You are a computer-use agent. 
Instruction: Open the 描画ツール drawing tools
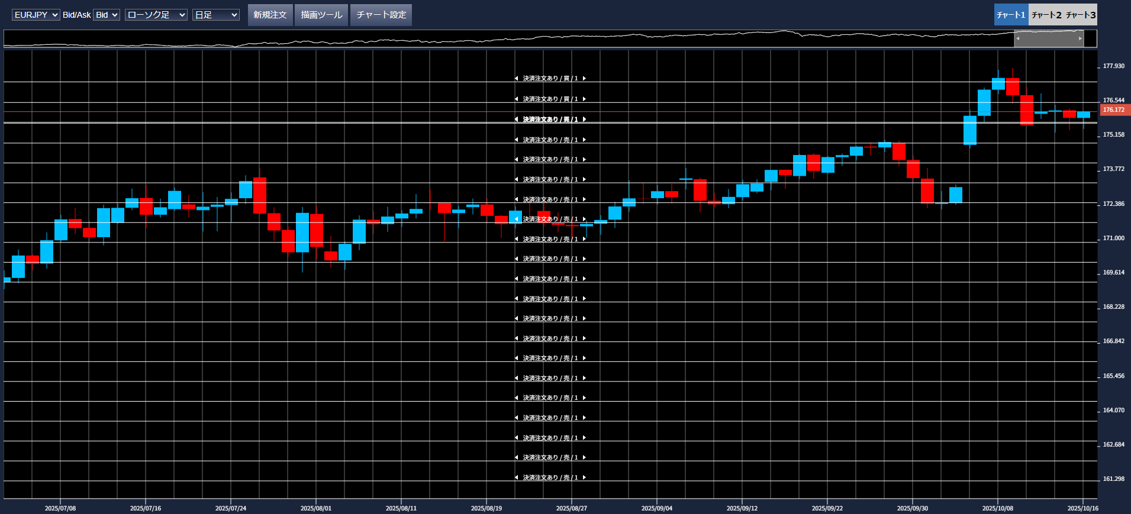pos(321,15)
